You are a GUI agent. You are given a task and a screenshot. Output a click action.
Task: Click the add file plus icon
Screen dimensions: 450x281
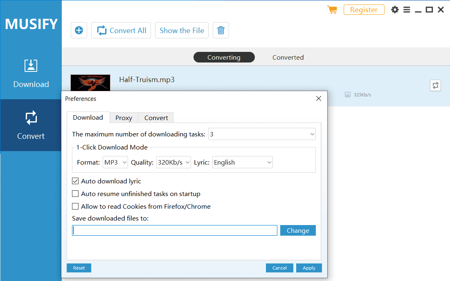79,30
